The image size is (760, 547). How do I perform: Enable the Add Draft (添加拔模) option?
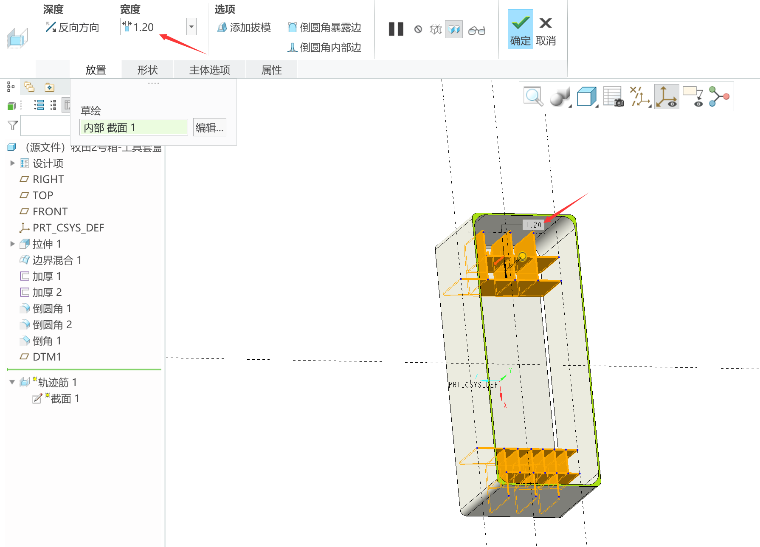pos(244,28)
